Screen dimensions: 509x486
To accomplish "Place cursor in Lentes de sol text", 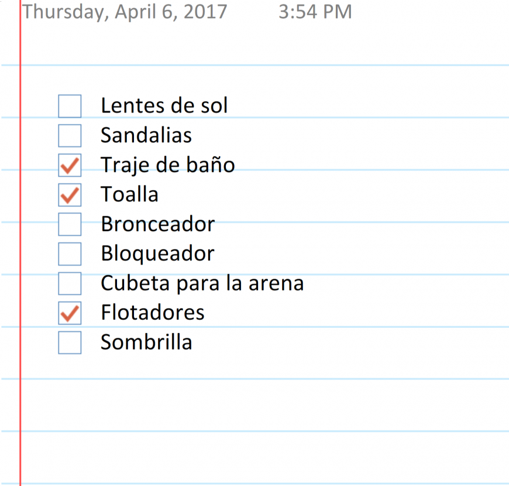I will click(x=164, y=105).
